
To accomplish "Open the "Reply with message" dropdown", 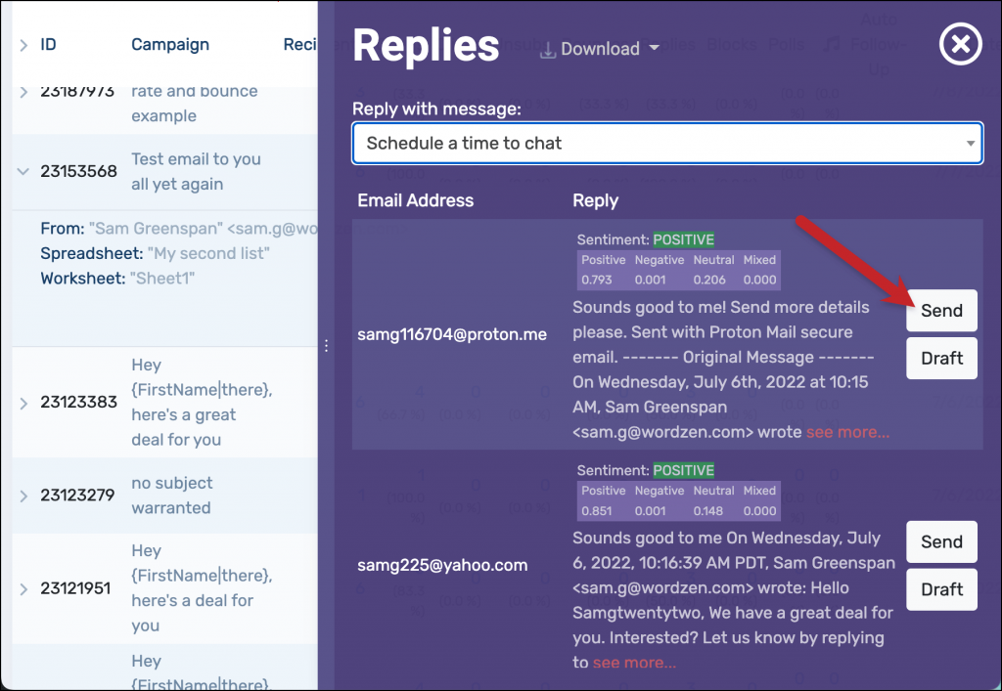I will [x=668, y=143].
